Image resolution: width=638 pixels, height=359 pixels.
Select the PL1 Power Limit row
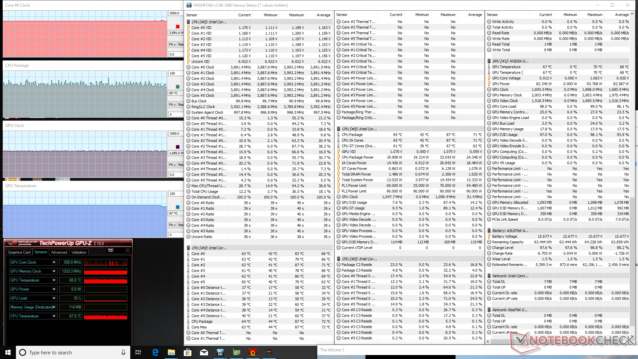409,185
